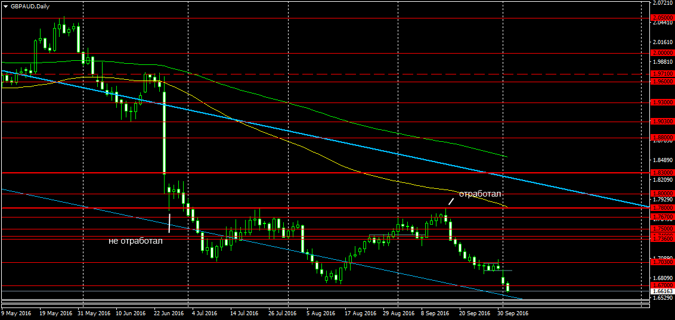Click the 1.67000 red price label
This screenshot has width=675, height=320.
click(x=662, y=285)
